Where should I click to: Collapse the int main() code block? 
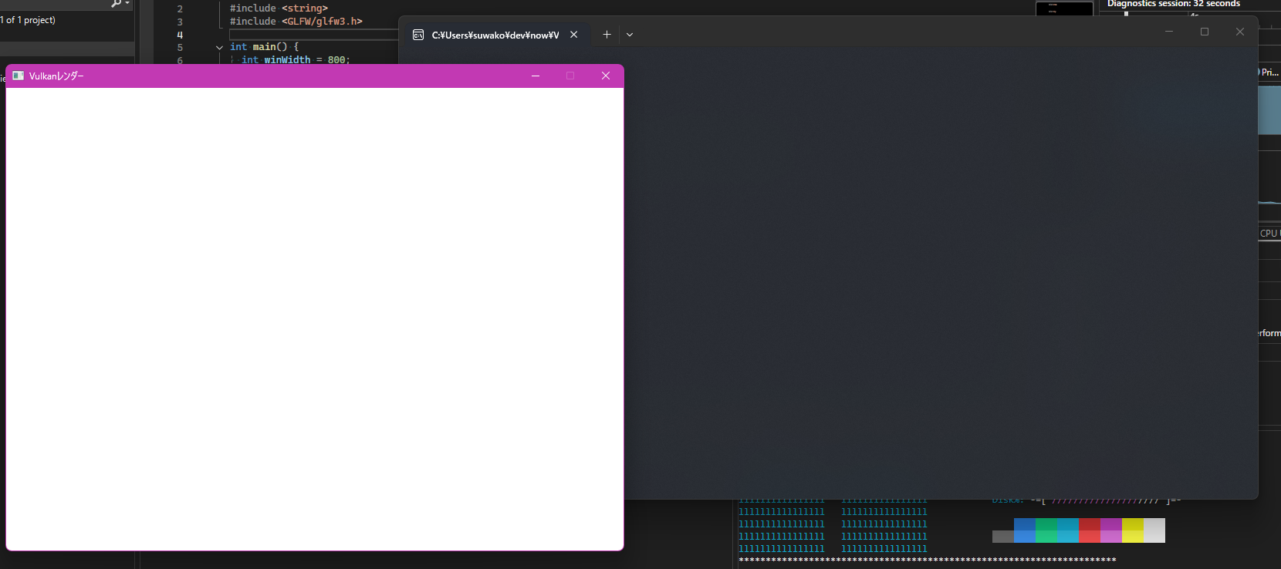[219, 47]
